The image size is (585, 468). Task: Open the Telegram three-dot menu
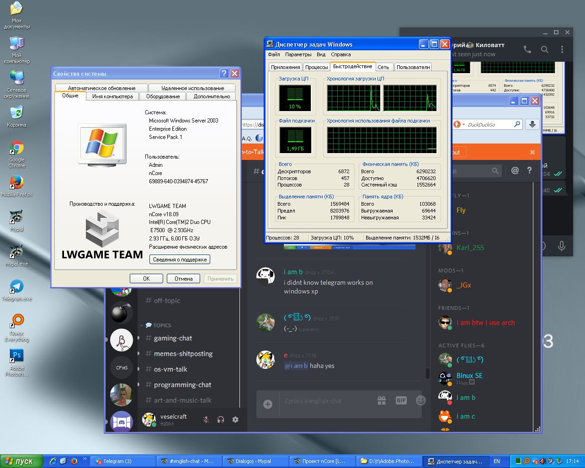[562, 49]
